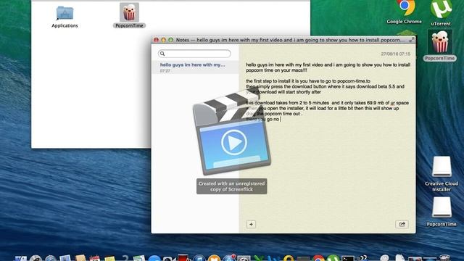Click the Notes window title bar text
464x261 pixels.
click(290, 40)
